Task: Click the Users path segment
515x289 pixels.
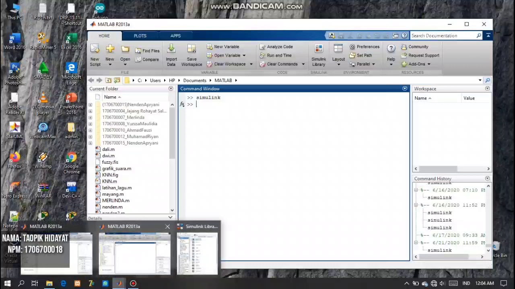Action: click(x=155, y=80)
